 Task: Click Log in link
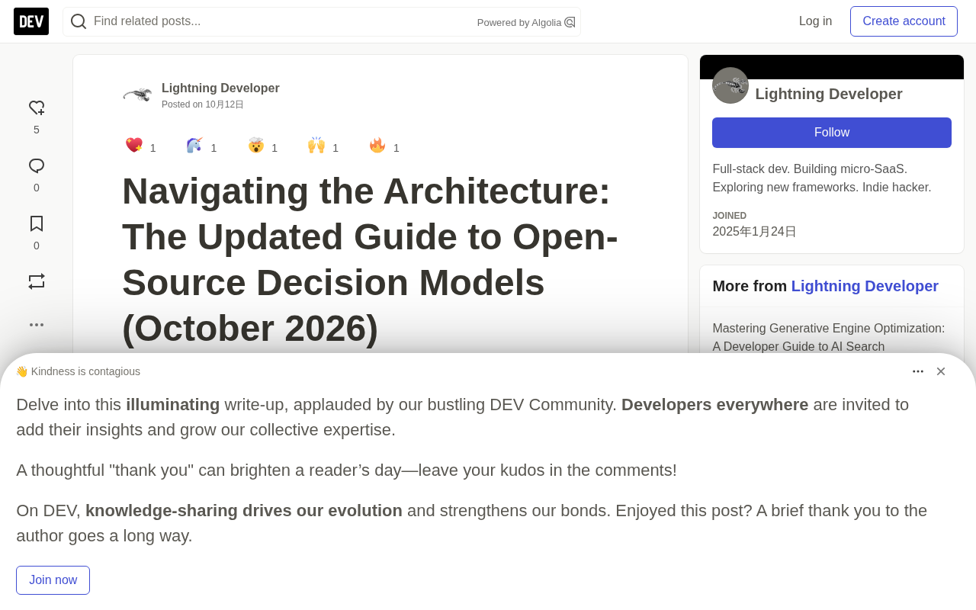[815, 21]
